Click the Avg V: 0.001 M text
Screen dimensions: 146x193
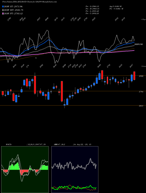pos(115,6)
